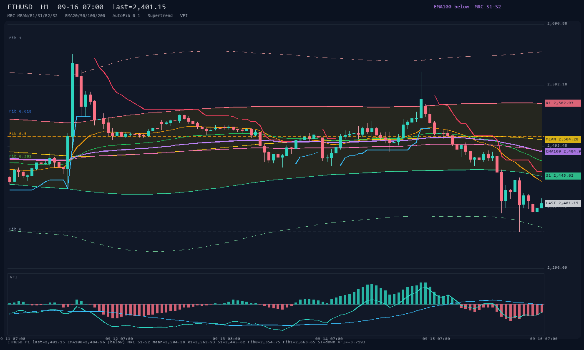Click the Supertrend indicator label
The width and height of the screenshot is (584, 350).
[160, 15]
